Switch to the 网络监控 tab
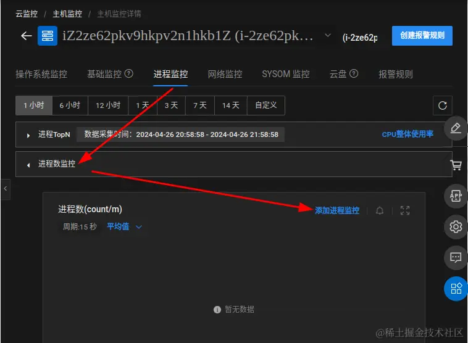The image size is (468, 343). coord(225,74)
